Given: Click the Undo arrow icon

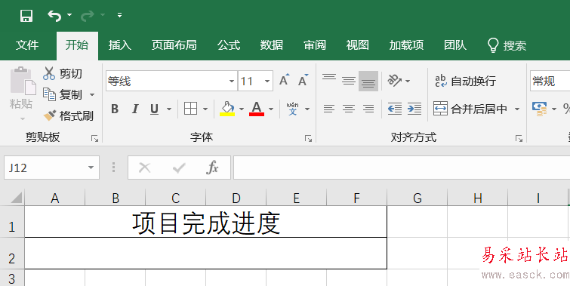Looking at the screenshot, I should tap(54, 16).
